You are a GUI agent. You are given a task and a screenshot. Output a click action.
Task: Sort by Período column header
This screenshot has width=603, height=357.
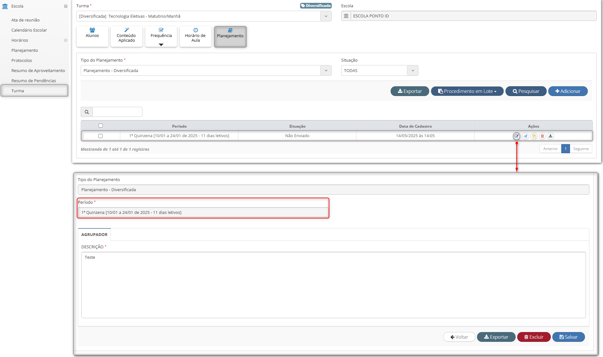(179, 126)
